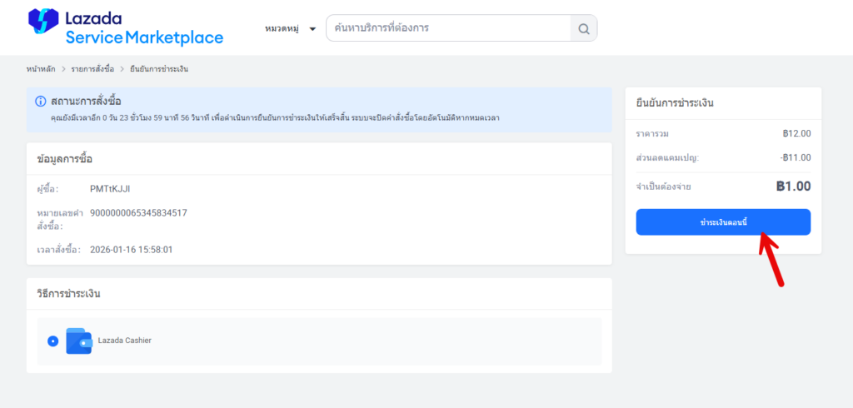853x408 pixels.
Task: Go to หน้าหลัก in the breadcrumb
Action: pyautogui.click(x=42, y=69)
